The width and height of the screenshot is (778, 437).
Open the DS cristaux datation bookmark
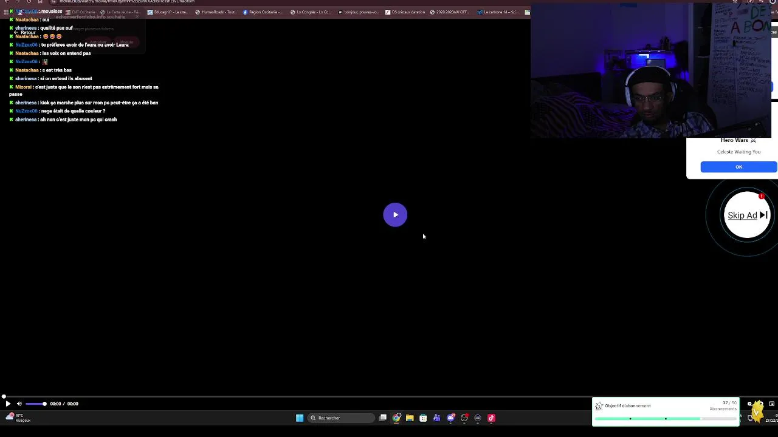click(405, 12)
